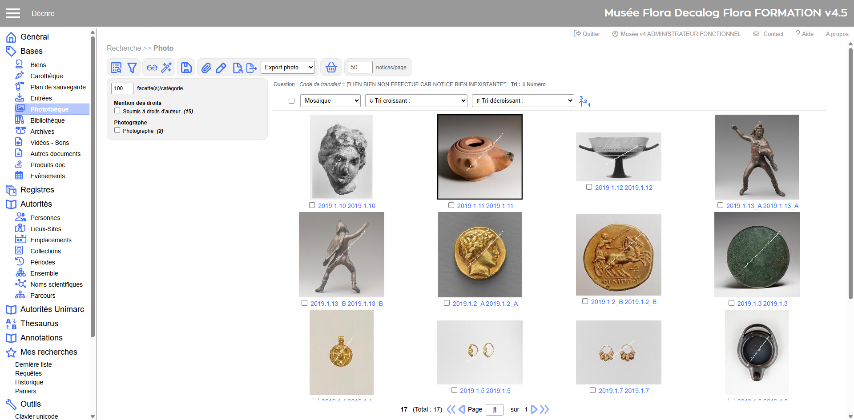Go to previous page arrow
Viewport: 854px width, 420px height.
(462, 409)
